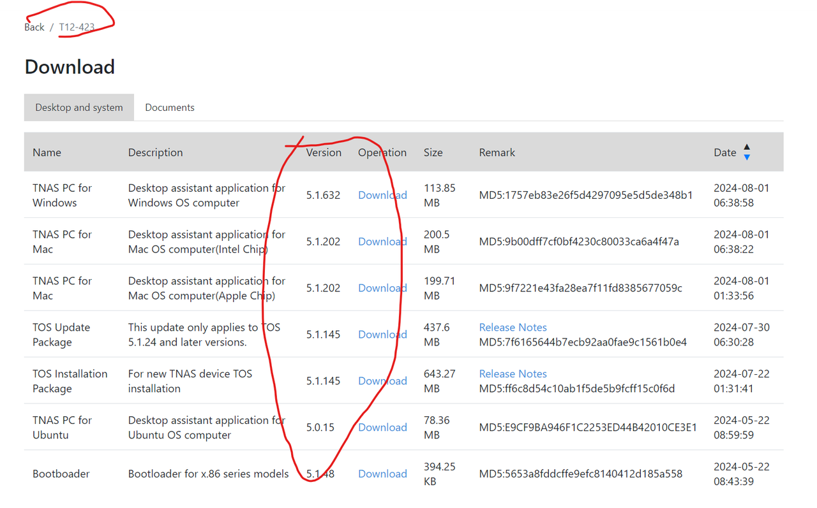817x508 pixels.
Task: Click the date 2024-08-01 06:38:22
Action: 742,242
